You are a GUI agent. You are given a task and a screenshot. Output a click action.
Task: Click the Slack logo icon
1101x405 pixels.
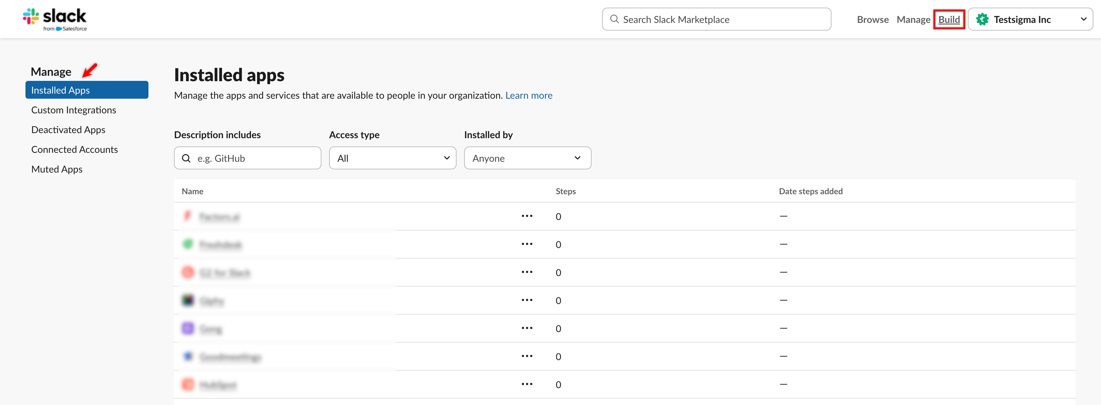pyautogui.click(x=31, y=16)
